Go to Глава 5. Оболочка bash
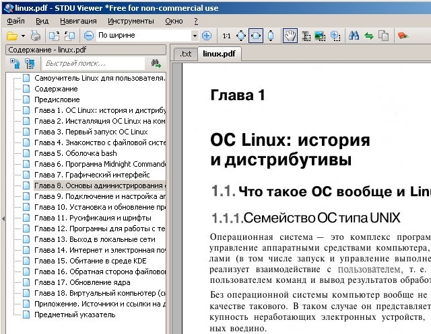Image resolution: width=431 pixels, height=334 pixels. pos(75,153)
